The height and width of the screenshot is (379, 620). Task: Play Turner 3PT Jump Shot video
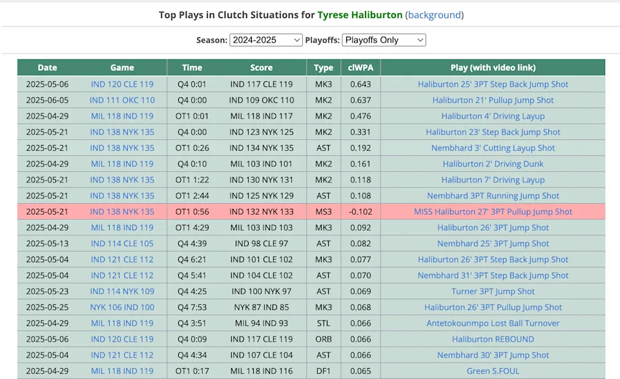(x=493, y=291)
